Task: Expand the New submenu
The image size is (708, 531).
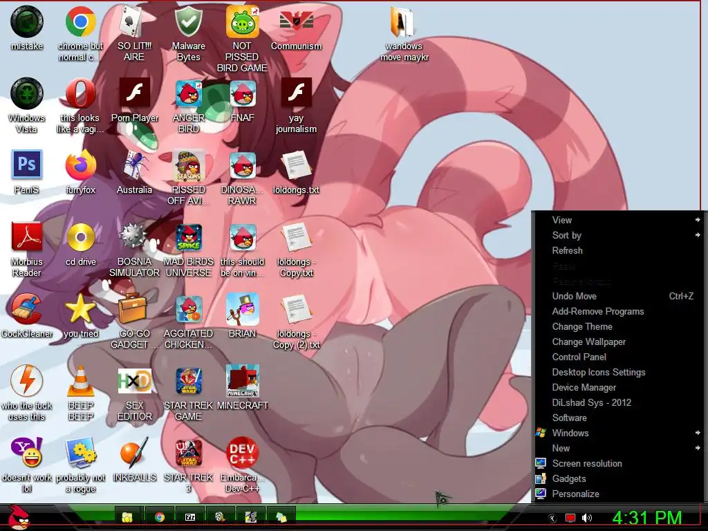Action: coord(617,448)
